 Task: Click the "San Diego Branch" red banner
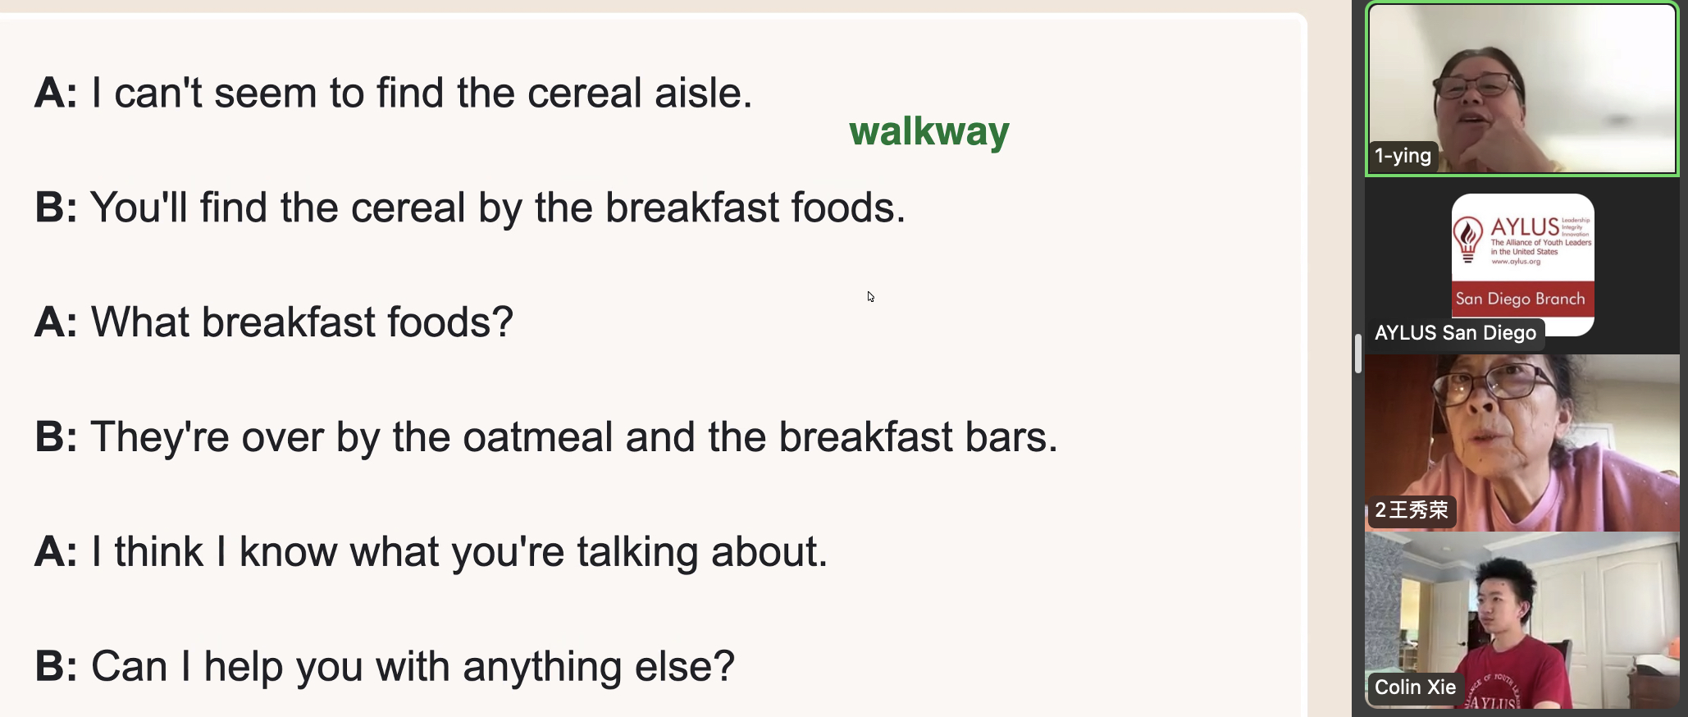(x=1521, y=299)
